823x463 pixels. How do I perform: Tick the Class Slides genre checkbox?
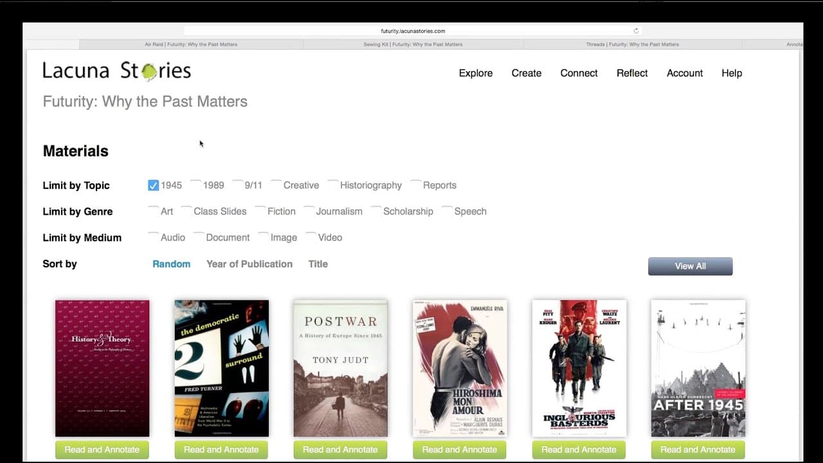(x=186, y=211)
